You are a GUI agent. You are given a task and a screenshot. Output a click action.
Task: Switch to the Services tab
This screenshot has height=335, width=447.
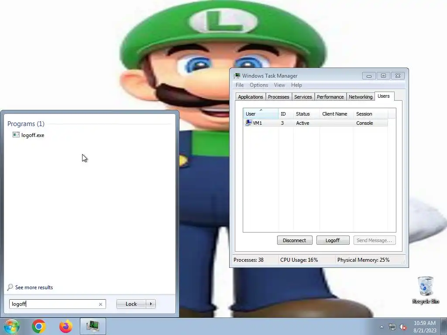pyautogui.click(x=303, y=97)
